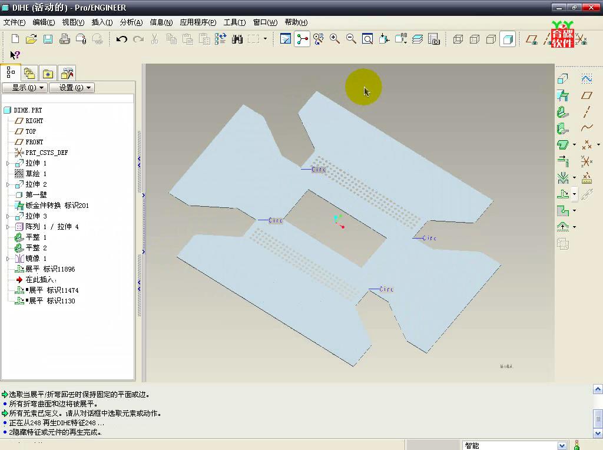Image resolution: width=603 pixels, height=450 pixels.
Task: Refit the model to the screen
Action: [x=367, y=39]
